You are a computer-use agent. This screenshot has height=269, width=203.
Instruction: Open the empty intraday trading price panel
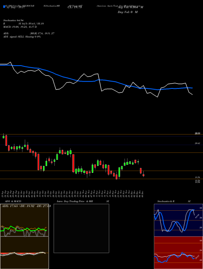[x=81, y=228]
